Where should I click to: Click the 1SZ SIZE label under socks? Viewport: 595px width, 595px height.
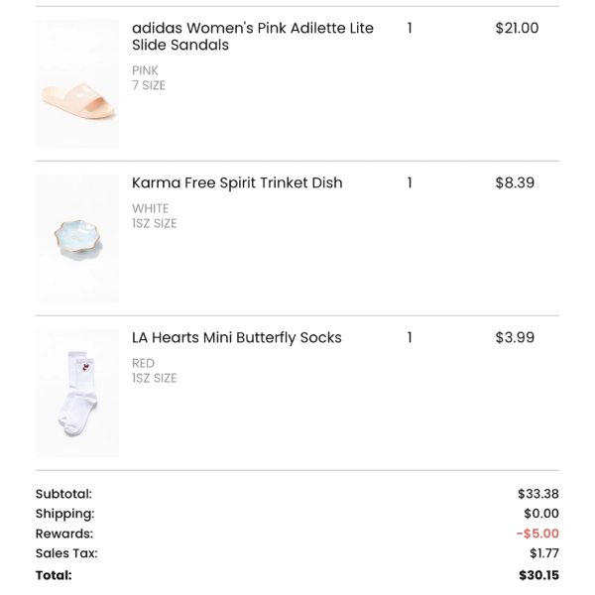(155, 379)
